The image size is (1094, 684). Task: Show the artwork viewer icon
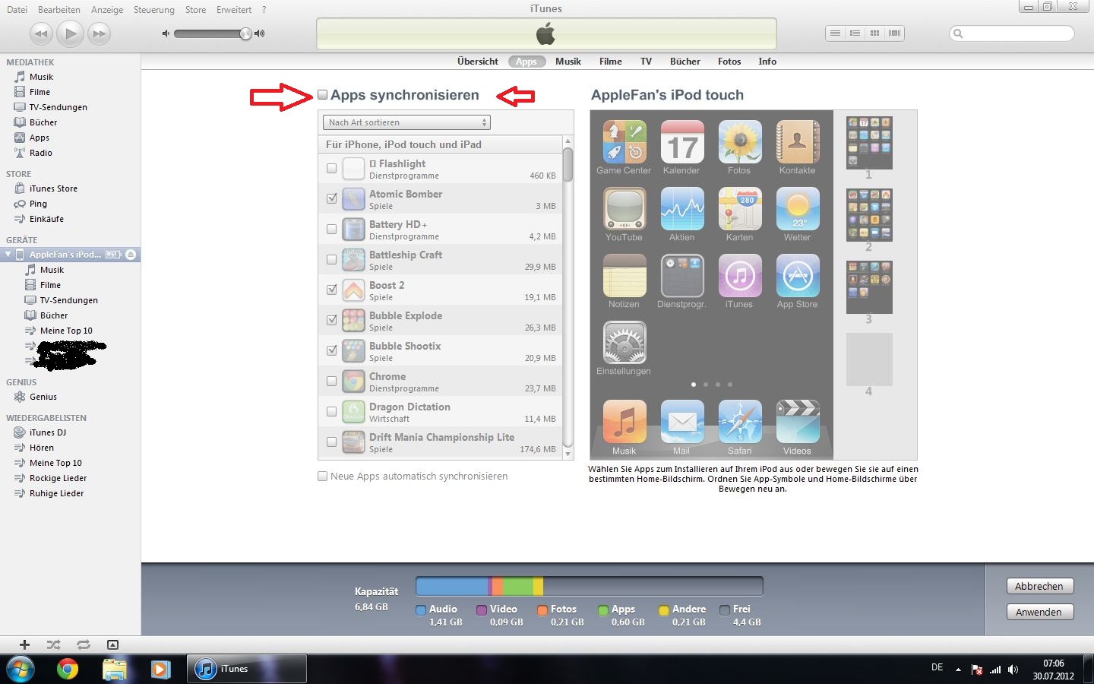(112, 644)
